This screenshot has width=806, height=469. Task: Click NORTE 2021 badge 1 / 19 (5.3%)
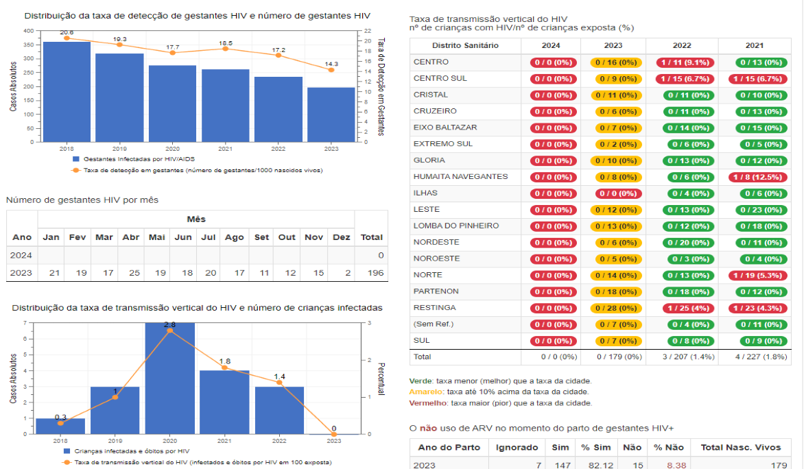758,276
